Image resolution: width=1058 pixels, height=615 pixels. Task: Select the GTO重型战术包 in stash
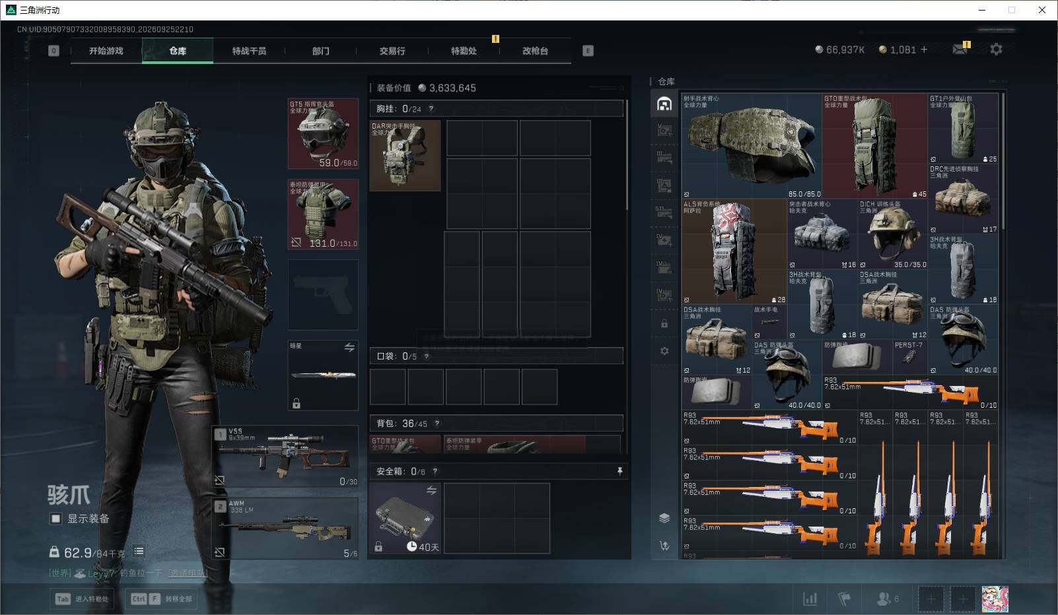tap(875, 146)
